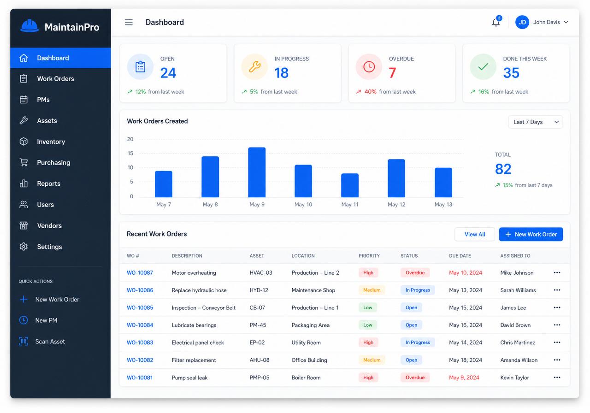Go to Dashboard in sidebar
590x413 pixels.
[60, 58]
